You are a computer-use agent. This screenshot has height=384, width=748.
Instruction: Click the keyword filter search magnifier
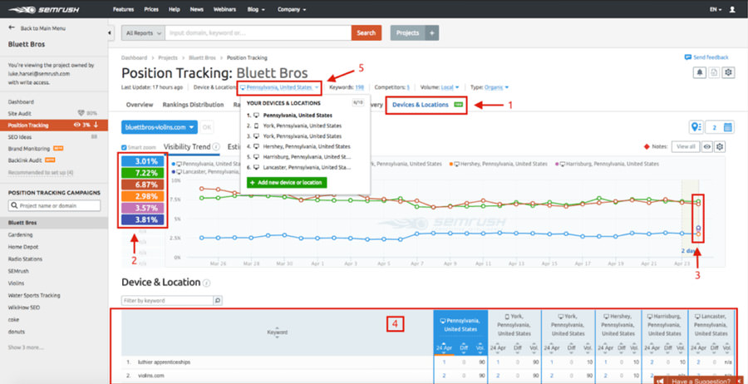point(217,301)
